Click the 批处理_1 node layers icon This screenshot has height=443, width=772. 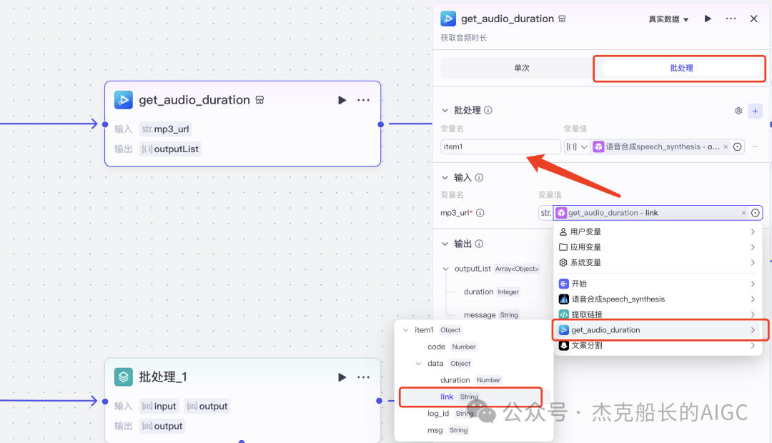pos(124,377)
